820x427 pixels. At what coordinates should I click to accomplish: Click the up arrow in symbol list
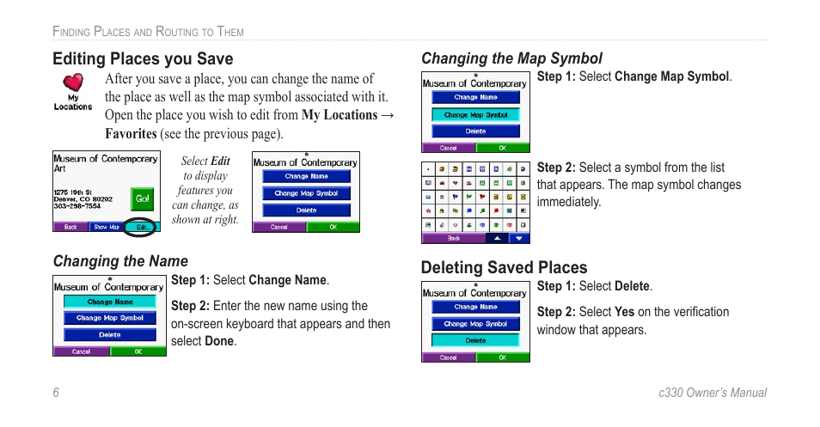point(498,238)
